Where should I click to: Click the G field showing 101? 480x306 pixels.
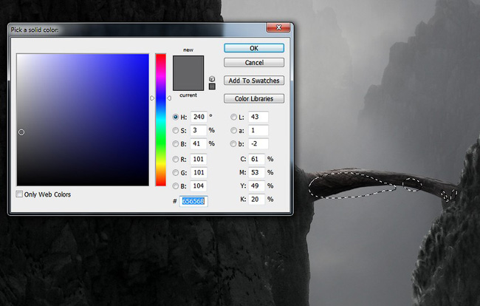199,173
